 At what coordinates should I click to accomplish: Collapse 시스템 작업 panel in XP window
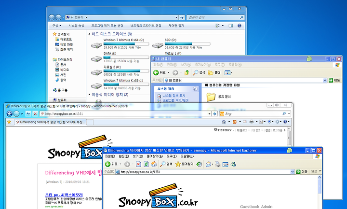click(x=195, y=89)
